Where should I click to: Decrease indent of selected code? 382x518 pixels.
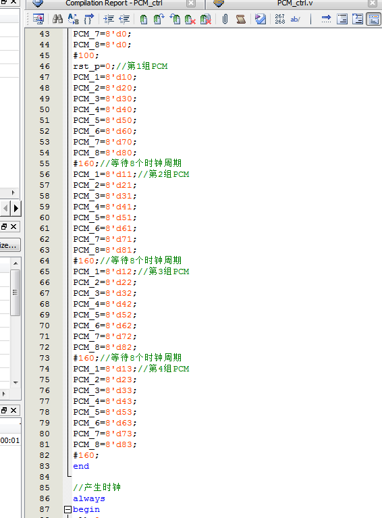124,19
